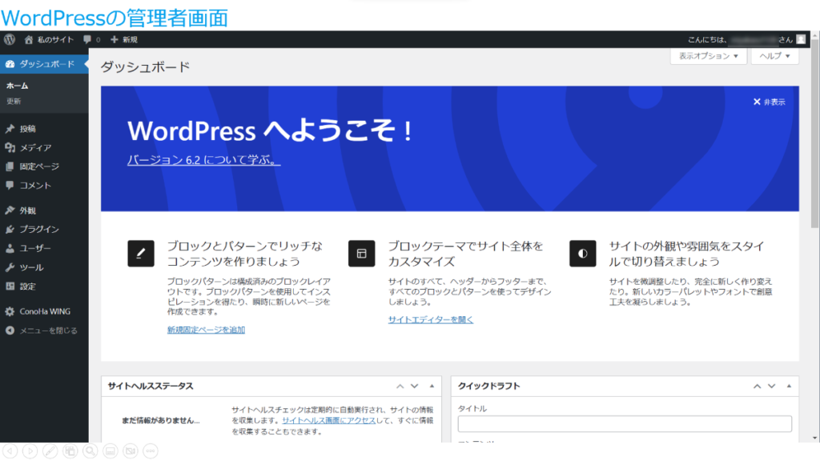Click the slideshow zoom magnifier button
This screenshot has height=461, width=820.
click(90, 451)
